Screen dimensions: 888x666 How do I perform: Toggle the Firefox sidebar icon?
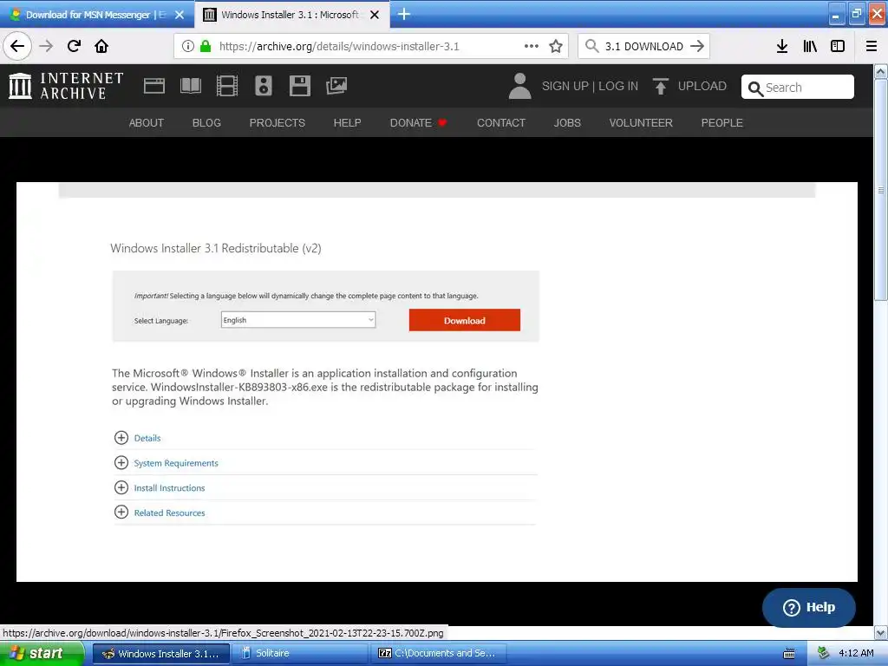(x=838, y=46)
